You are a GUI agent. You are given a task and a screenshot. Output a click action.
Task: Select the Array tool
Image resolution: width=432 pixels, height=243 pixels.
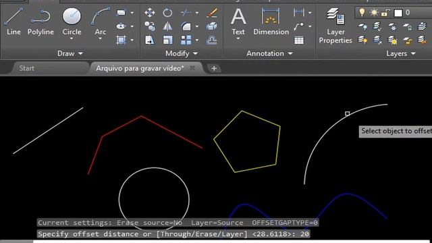click(186, 40)
